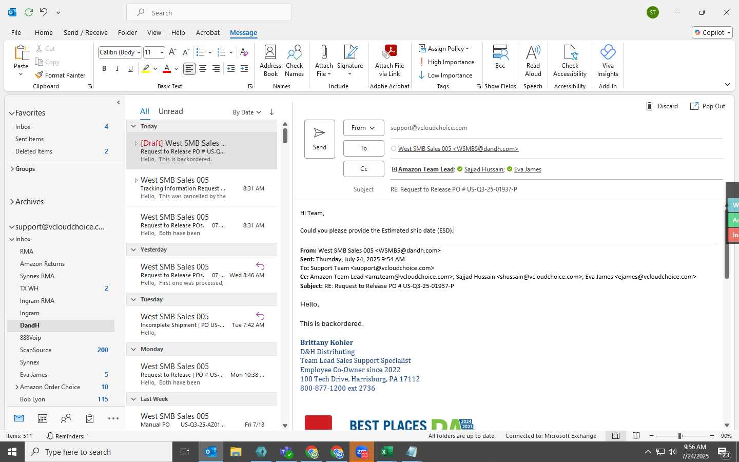Click Check Names icon
The width and height of the screenshot is (739, 462).
click(x=294, y=61)
